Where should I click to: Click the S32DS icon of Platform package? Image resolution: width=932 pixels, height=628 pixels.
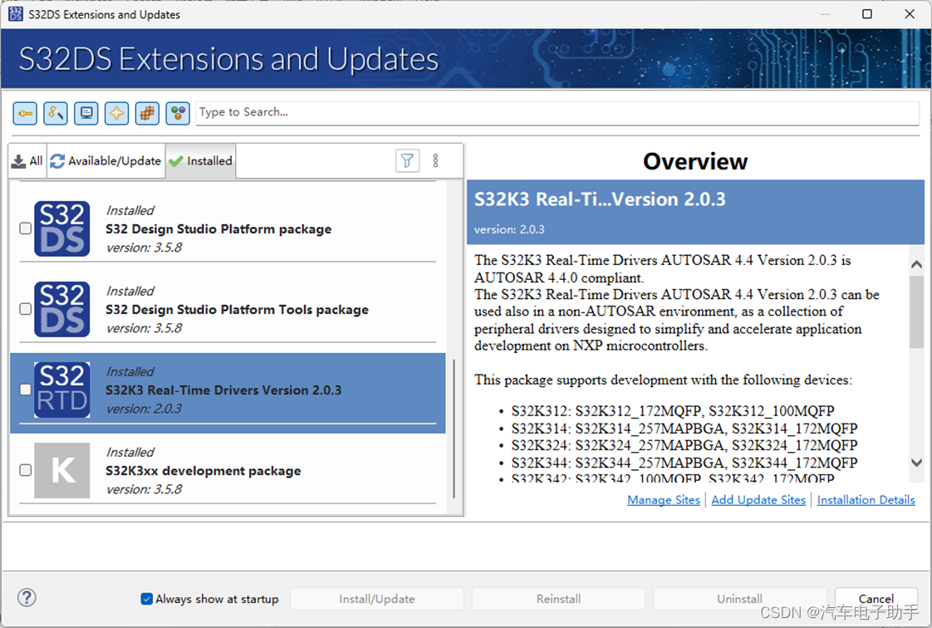tap(61, 228)
